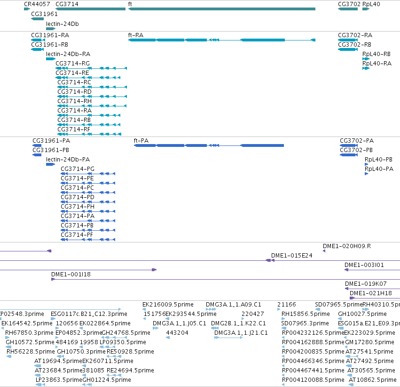
Task: Select the CG31961-PB protein label
Action: pyautogui.click(x=51, y=150)
